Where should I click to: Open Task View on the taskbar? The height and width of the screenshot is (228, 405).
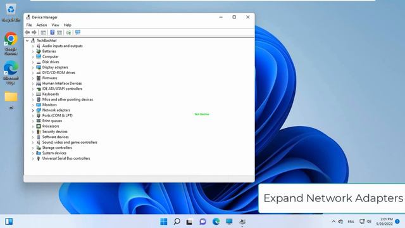point(189,222)
